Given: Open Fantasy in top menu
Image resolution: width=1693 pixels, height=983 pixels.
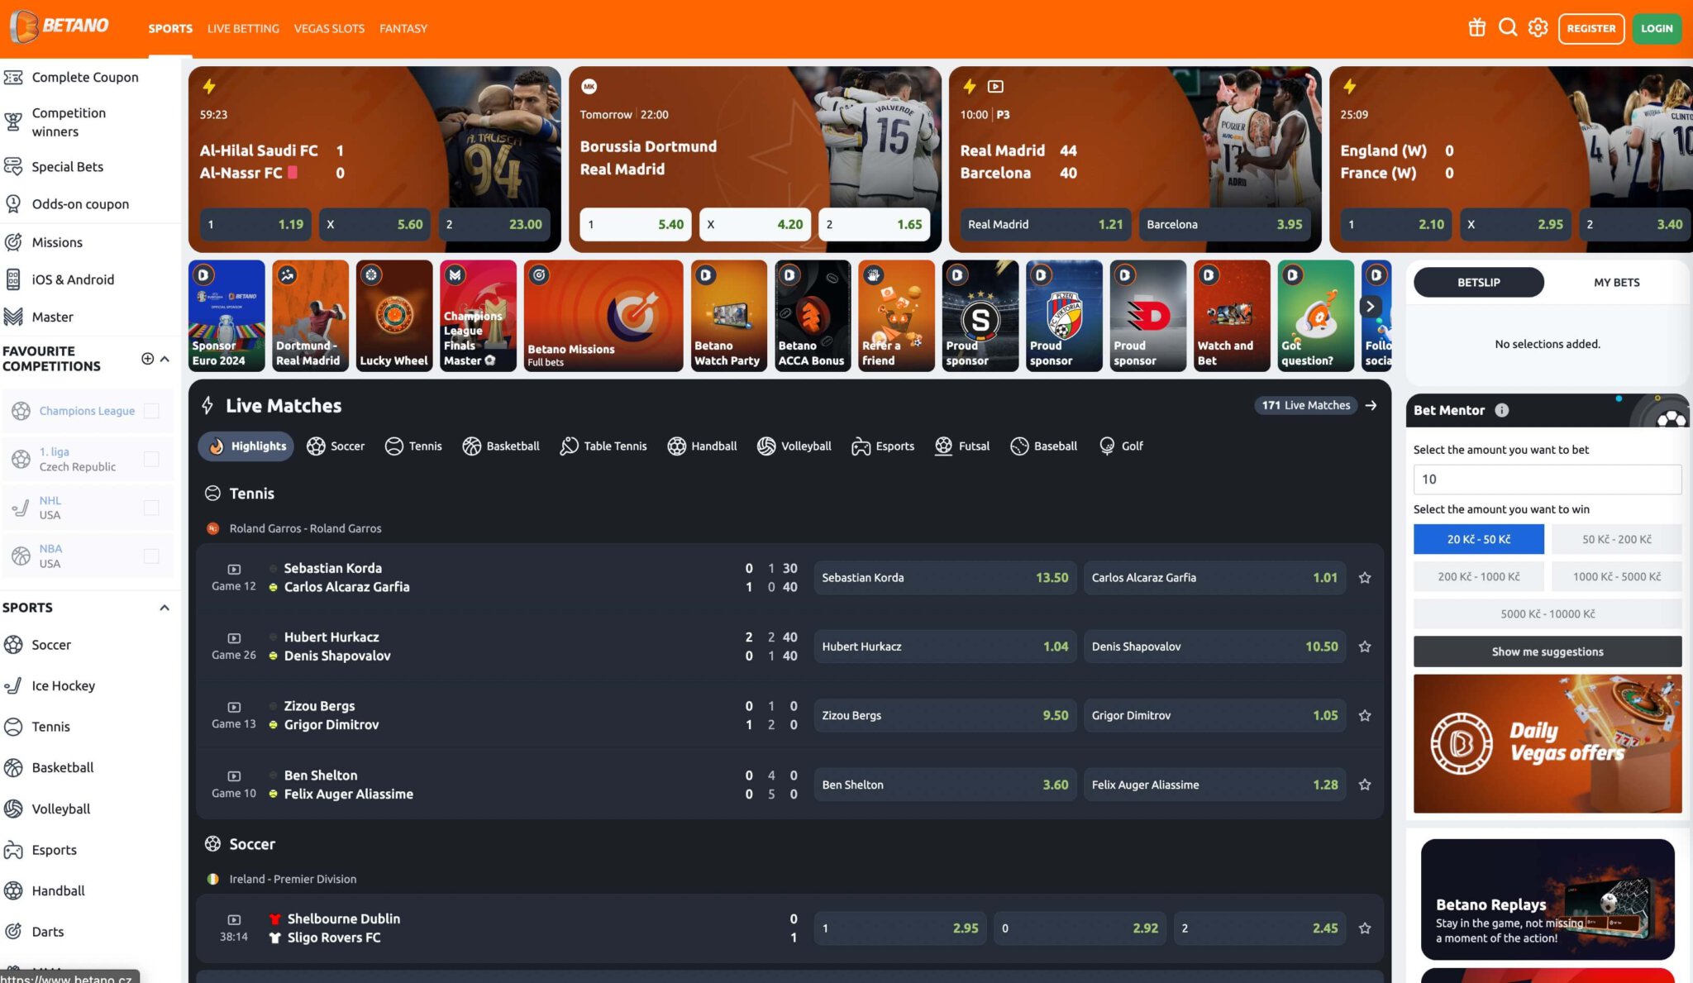Looking at the screenshot, I should point(403,28).
